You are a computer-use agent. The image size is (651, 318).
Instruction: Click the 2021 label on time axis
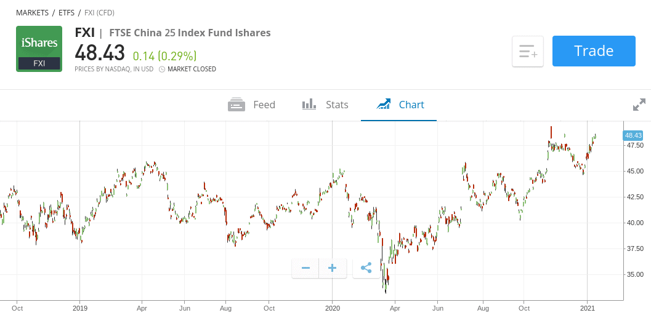tap(588, 308)
